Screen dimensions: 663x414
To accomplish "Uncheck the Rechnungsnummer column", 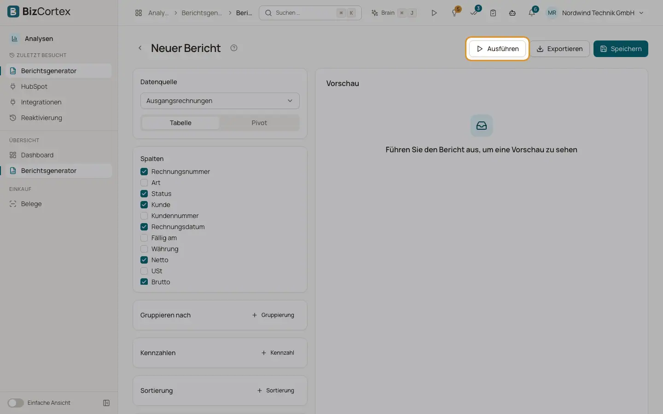I will click(144, 172).
